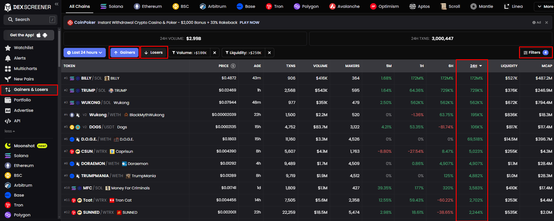Switch to Base chain tab
Screen dimensions: 554x221
click(x=246, y=6)
